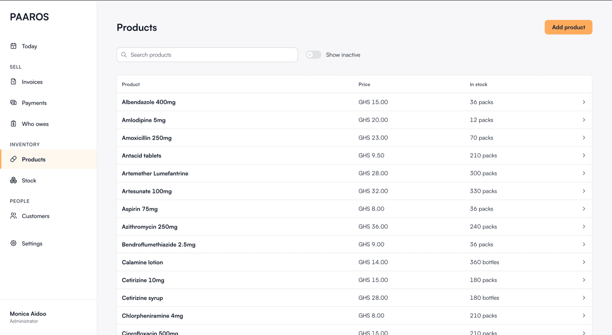This screenshot has height=335, width=612.
Task: Click the Settings gear icon
Action: pyautogui.click(x=13, y=243)
